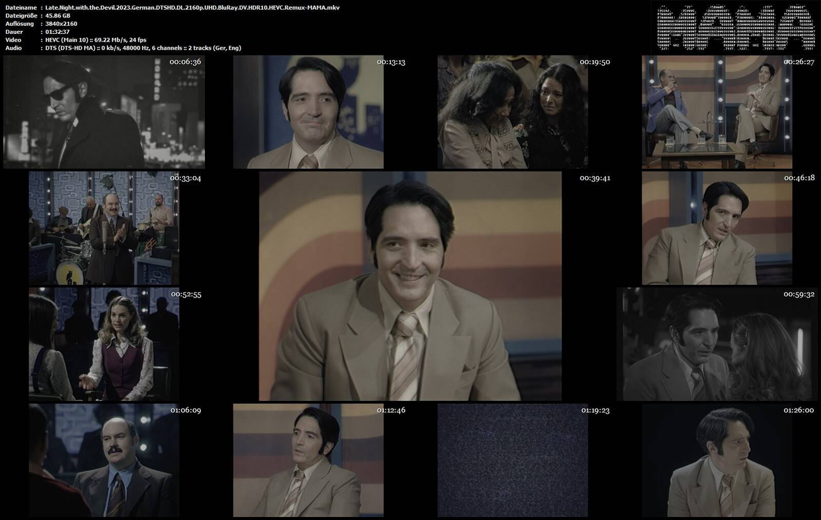Viewport: 821px width, 520px height.
Task: Click the resolution value 3840x2160
Action: [x=61, y=24]
